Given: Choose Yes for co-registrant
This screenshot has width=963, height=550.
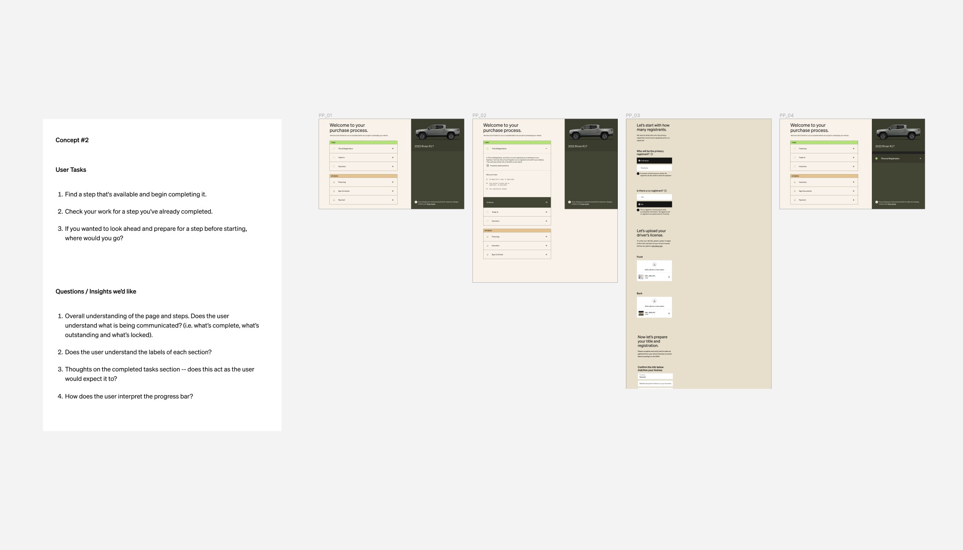Looking at the screenshot, I should pyautogui.click(x=654, y=197).
